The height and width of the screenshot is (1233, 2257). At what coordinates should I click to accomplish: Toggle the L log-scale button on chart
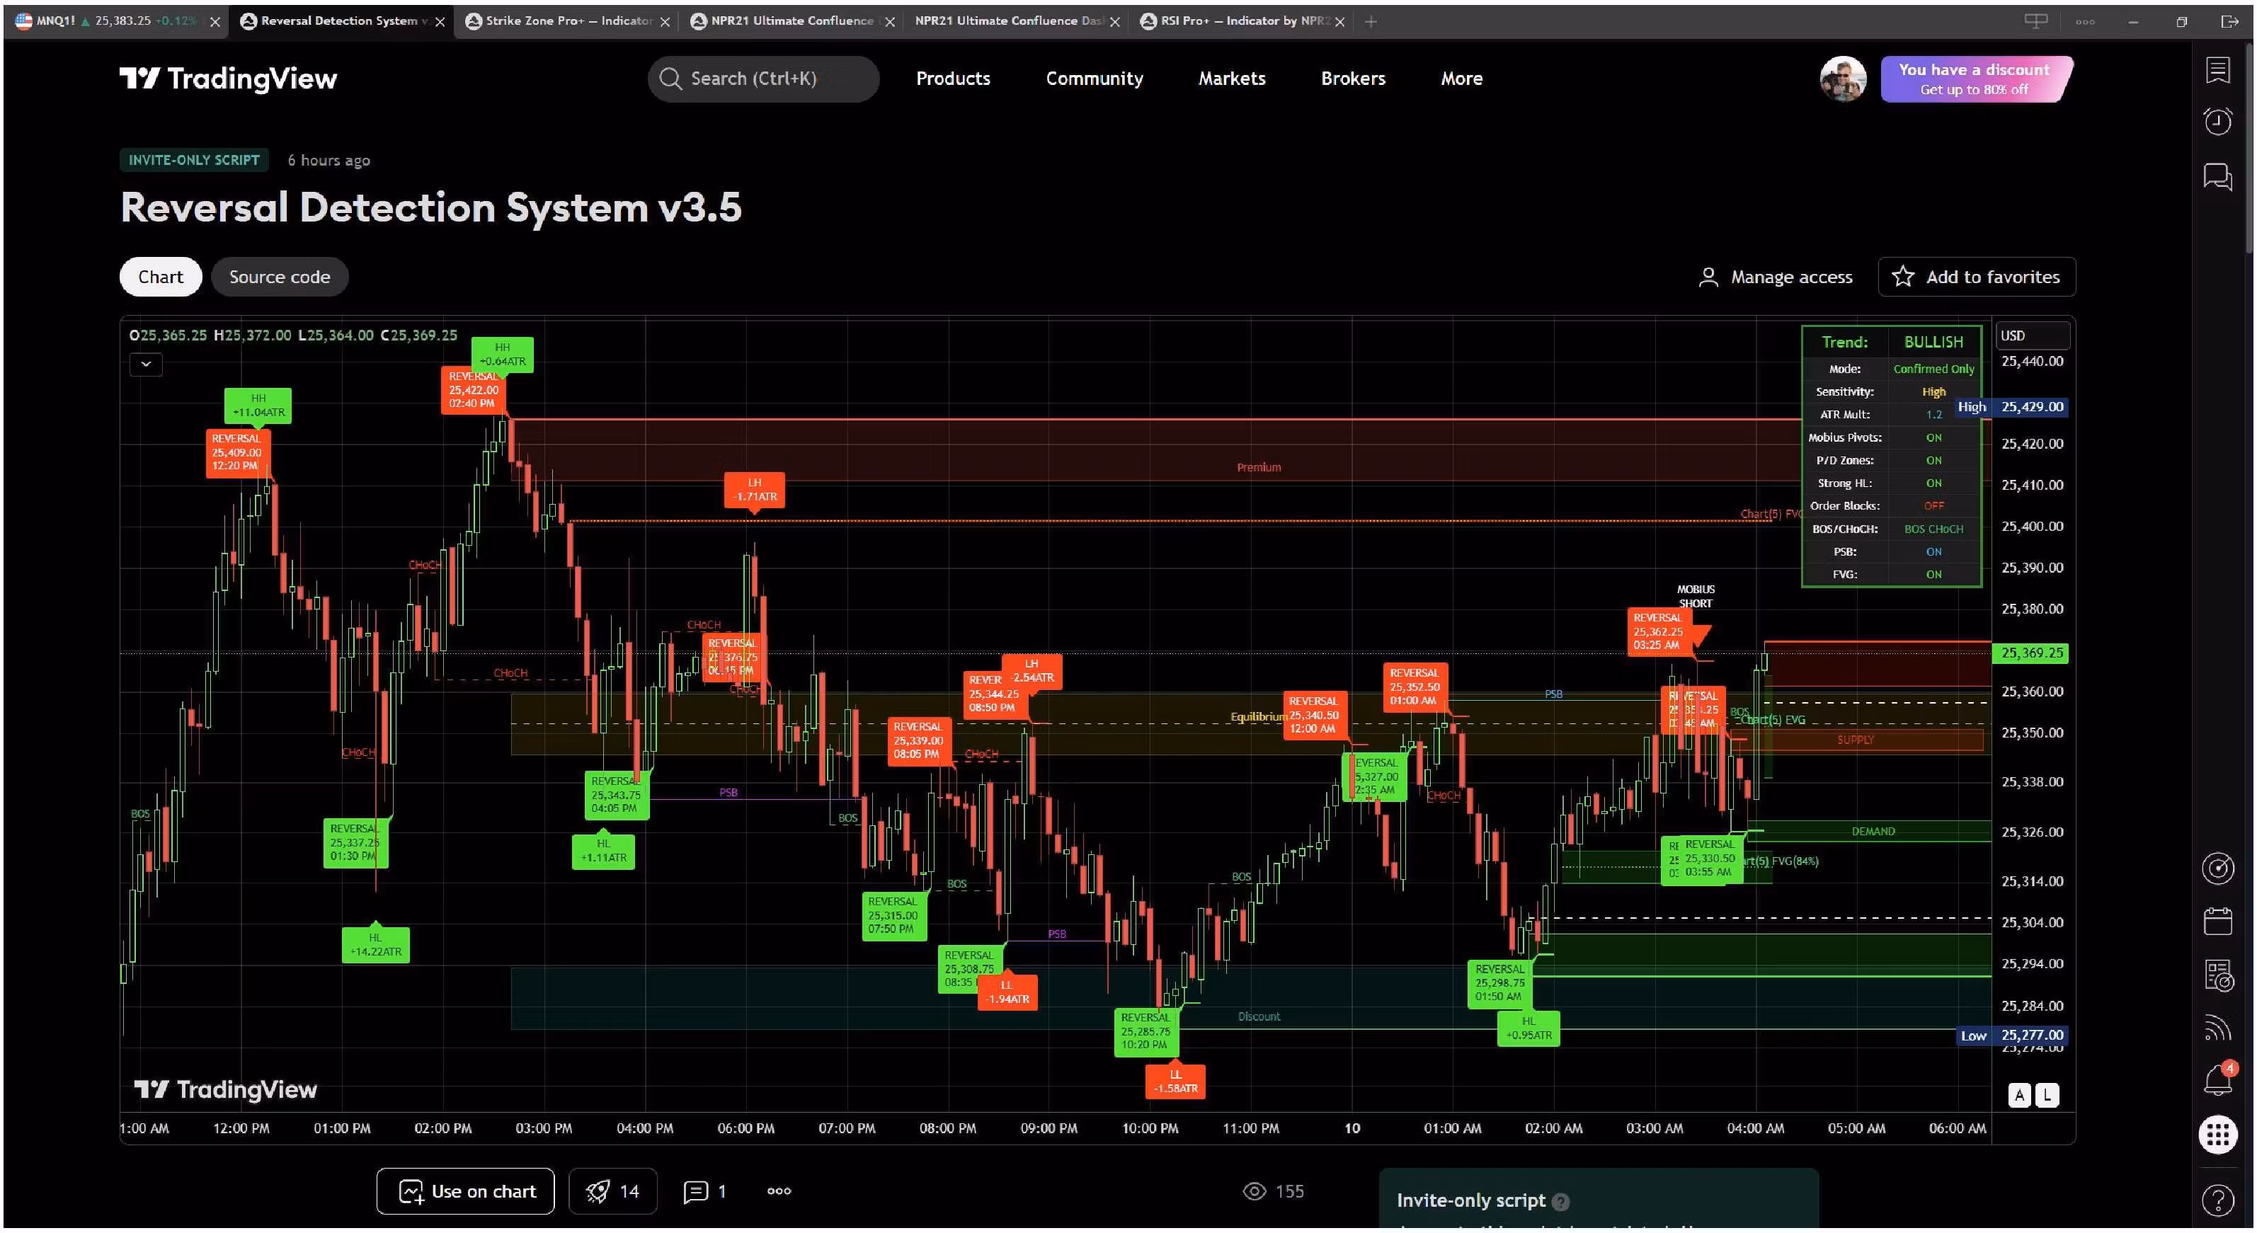[2046, 1095]
